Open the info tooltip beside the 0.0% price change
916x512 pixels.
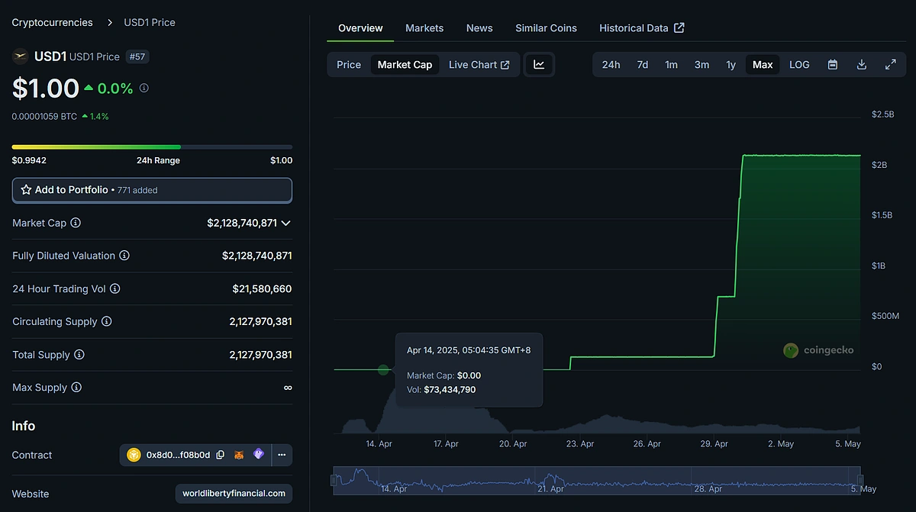pyautogui.click(x=144, y=88)
